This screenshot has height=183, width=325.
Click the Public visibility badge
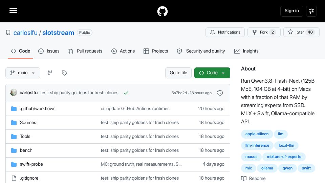click(85, 33)
